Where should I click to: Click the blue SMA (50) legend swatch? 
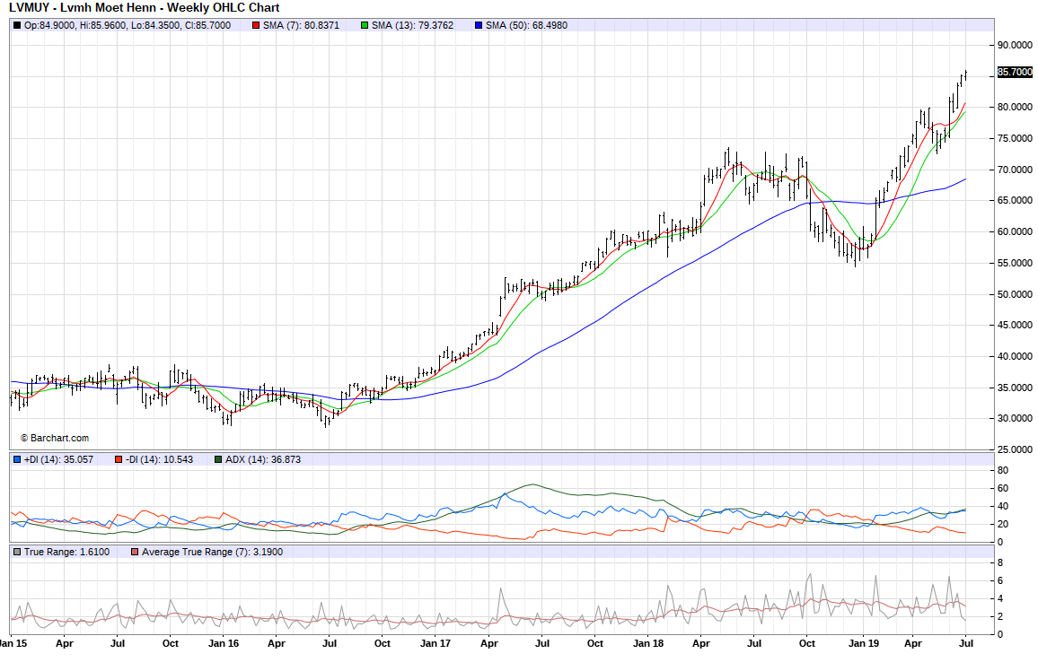[479, 26]
